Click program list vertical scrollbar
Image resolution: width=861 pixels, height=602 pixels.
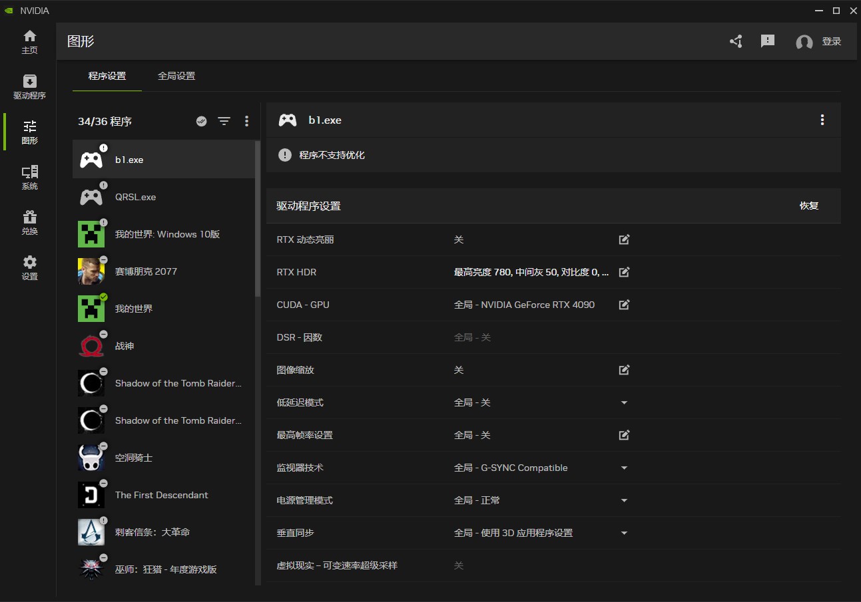click(x=258, y=219)
